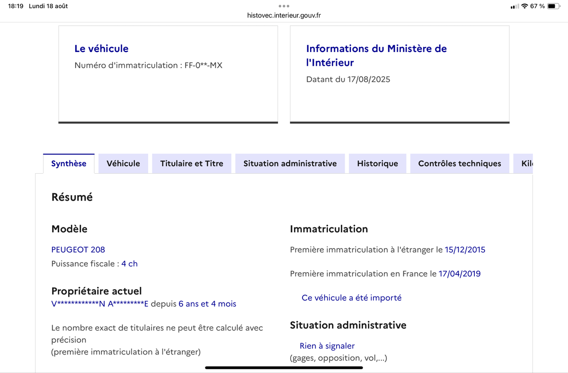Screen dimensions: 568x373
Task: Select the Synthèse tab
Action: (69, 164)
